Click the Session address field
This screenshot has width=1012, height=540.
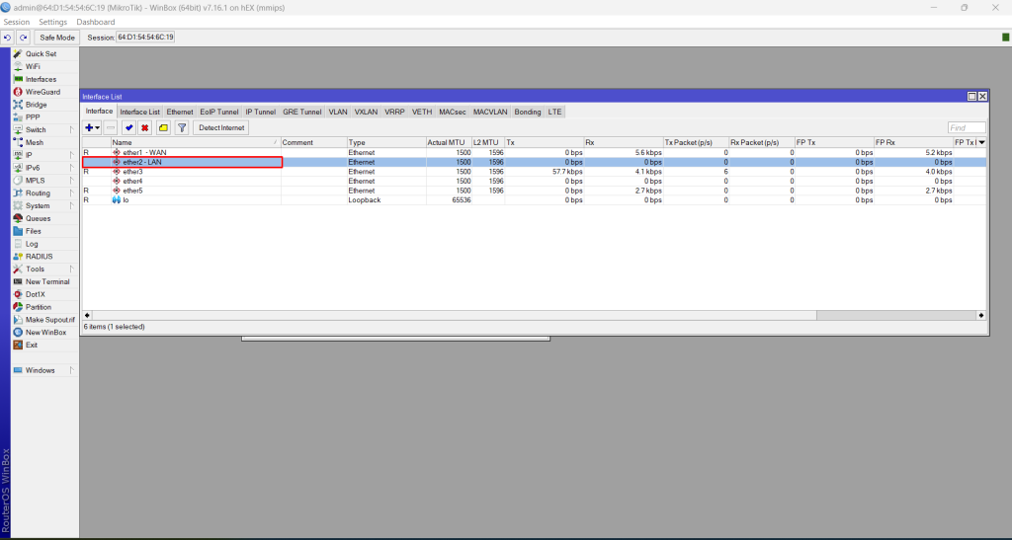point(145,38)
